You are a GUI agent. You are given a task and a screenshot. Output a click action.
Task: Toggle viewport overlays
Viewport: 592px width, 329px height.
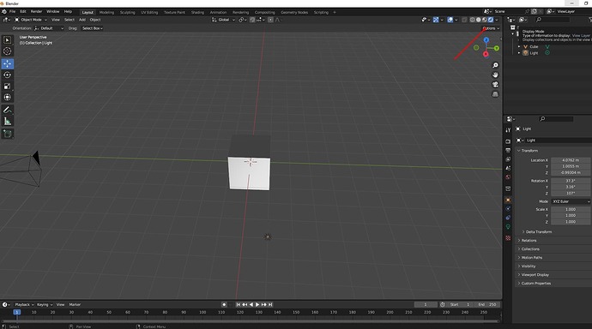(x=450, y=20)
